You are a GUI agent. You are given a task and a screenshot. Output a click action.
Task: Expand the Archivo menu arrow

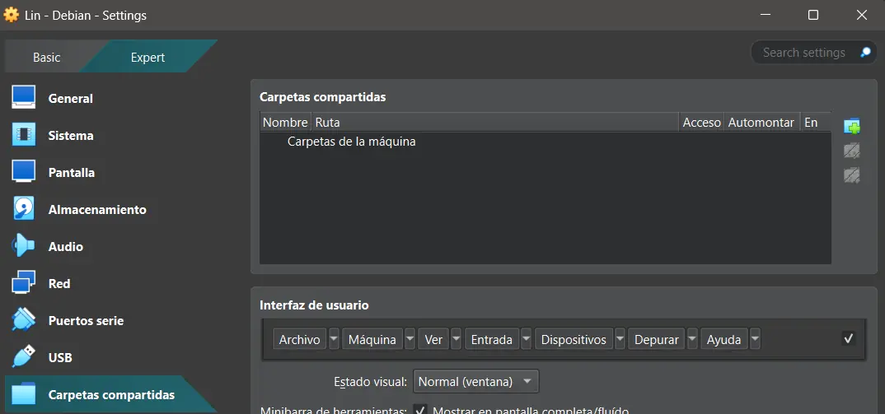coord(334,340)
